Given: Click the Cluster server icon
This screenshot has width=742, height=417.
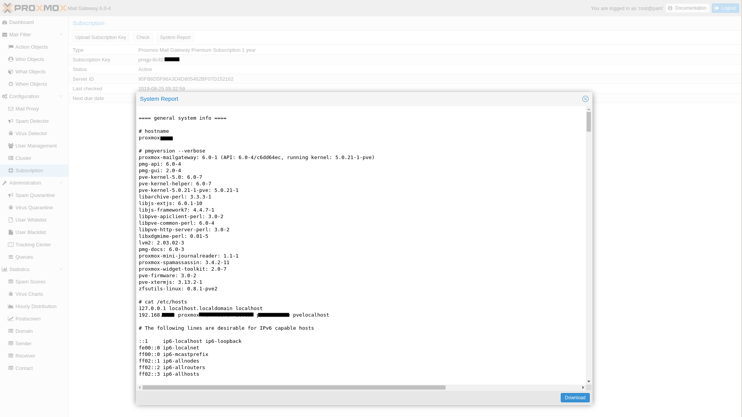Looking at the screenshot, I should (x=11, y=158).
